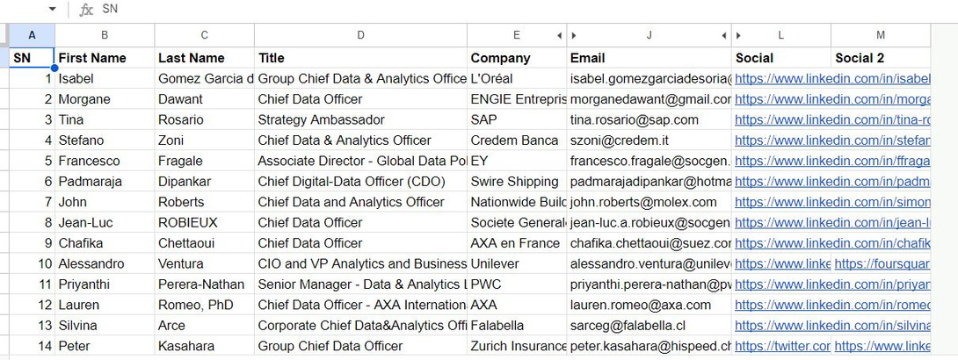The image size is (958, 360).
Task: Expand hidden columns right of column J
Action: 724,35
